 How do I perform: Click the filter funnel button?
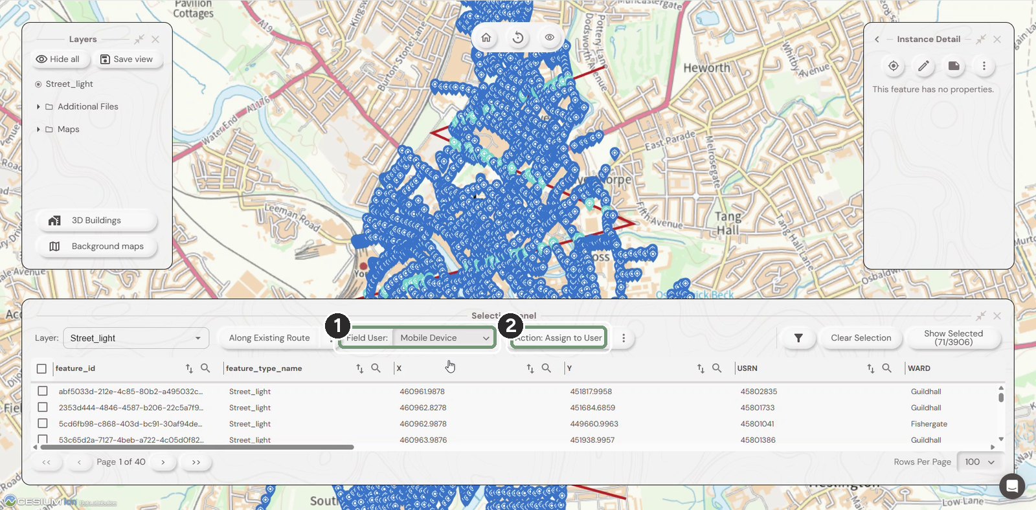798,338
